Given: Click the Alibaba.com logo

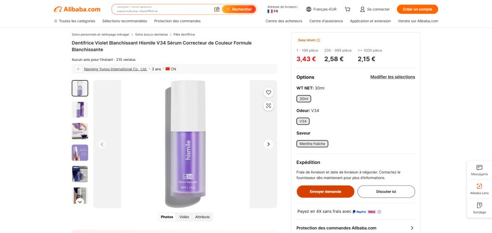Looking at the screenshot, I should [77, 9].
